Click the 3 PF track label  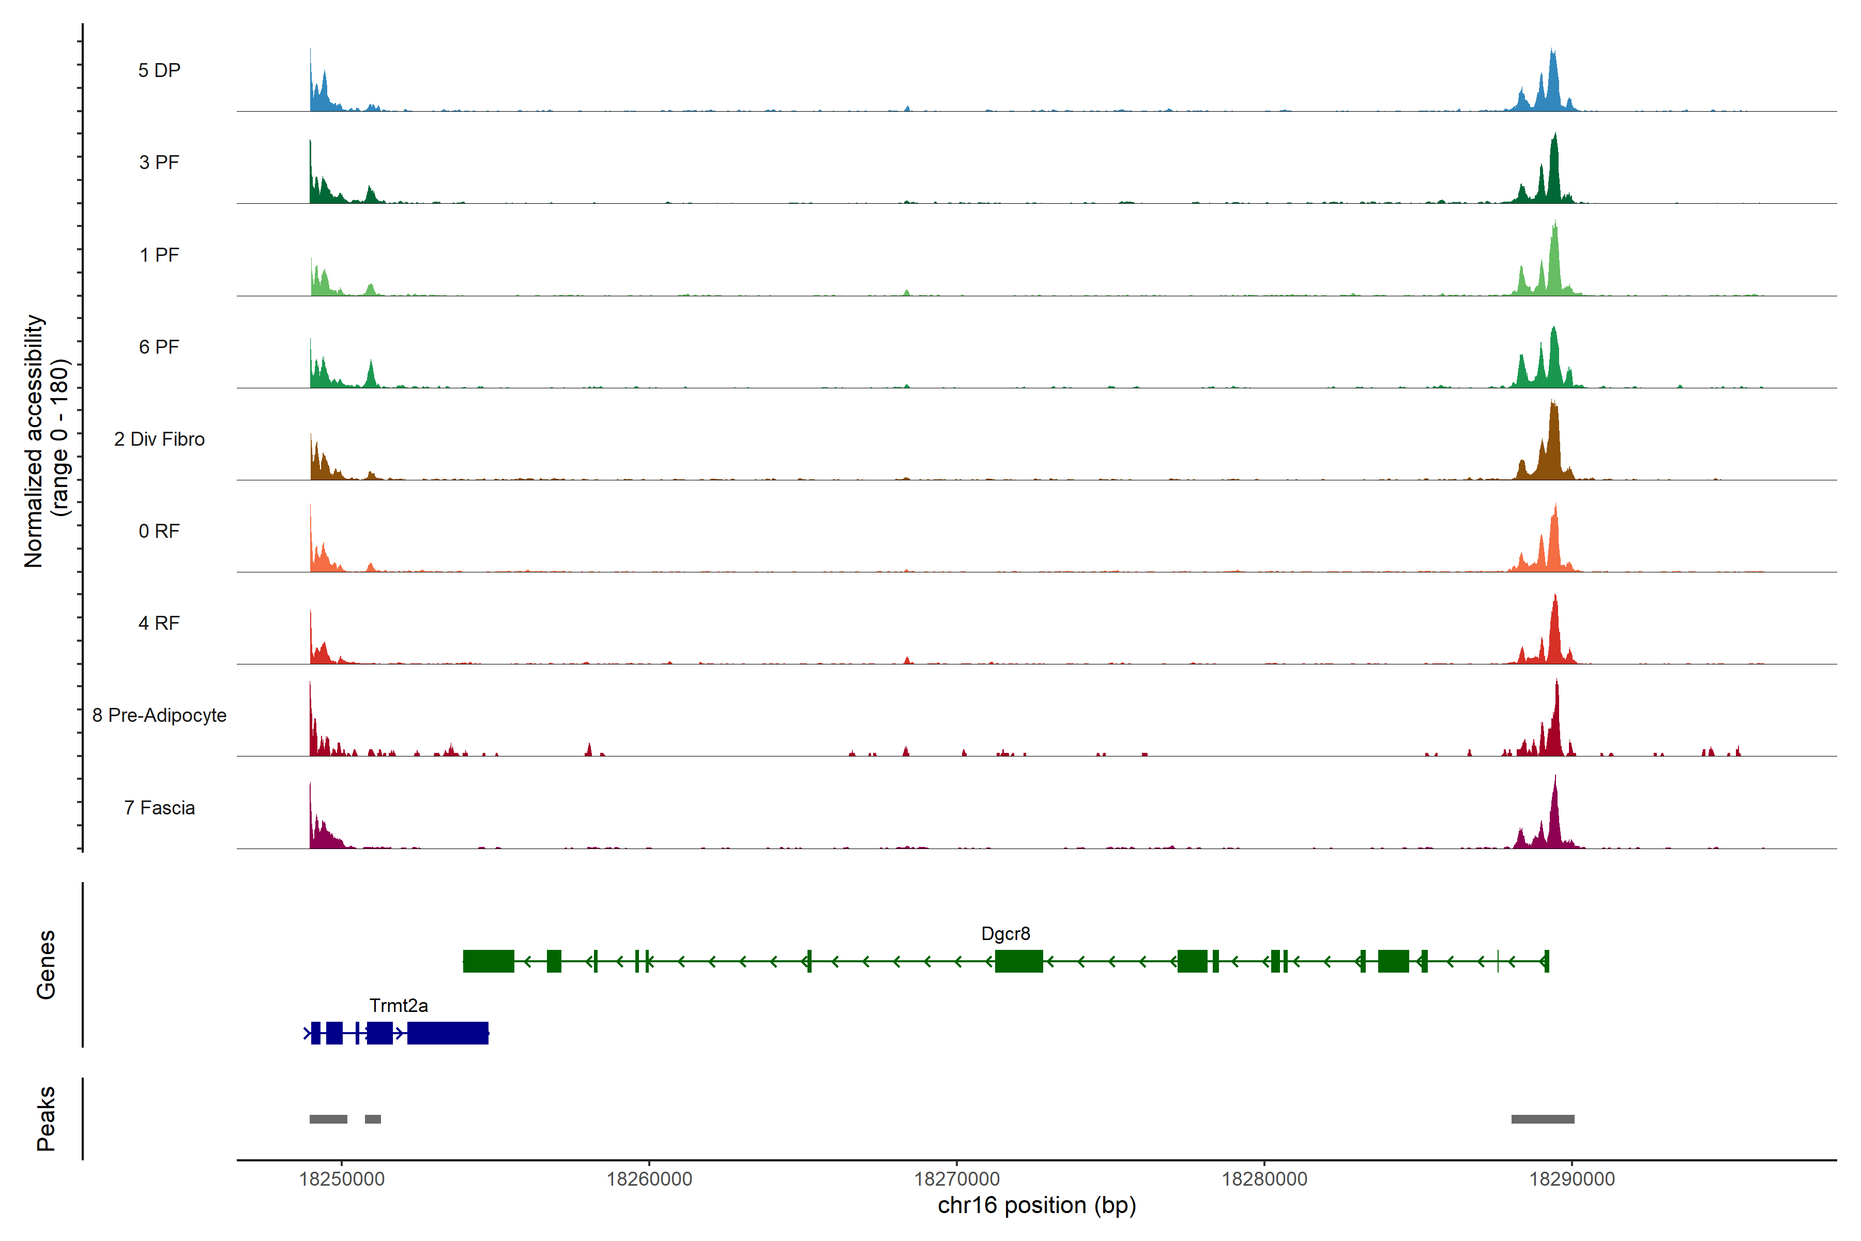[x=159, y=162]
